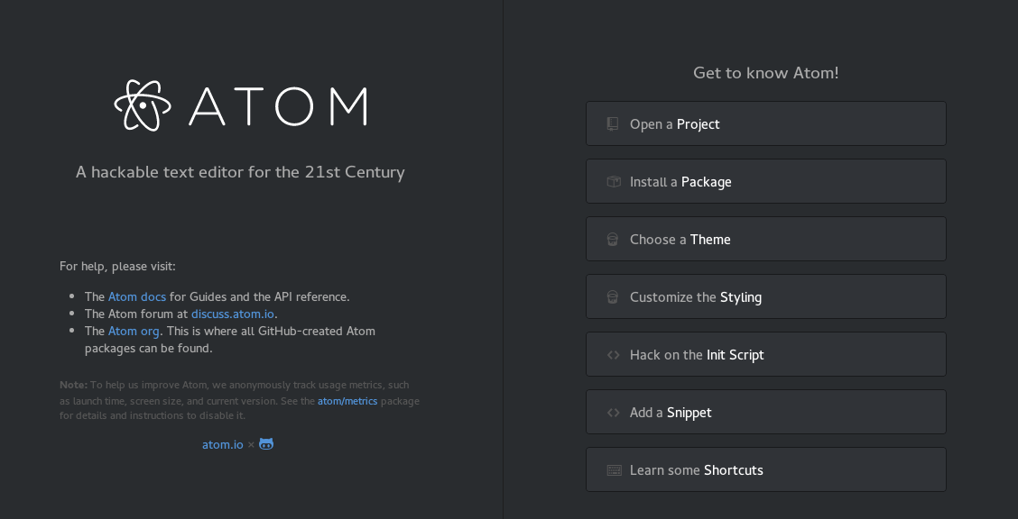
Task: Click the keyboard icon beside Learn some Shortcuts
Action: 614,470
